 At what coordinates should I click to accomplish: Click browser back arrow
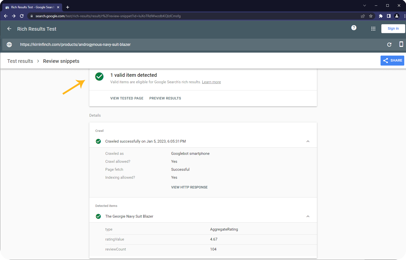tap(6, 16)
